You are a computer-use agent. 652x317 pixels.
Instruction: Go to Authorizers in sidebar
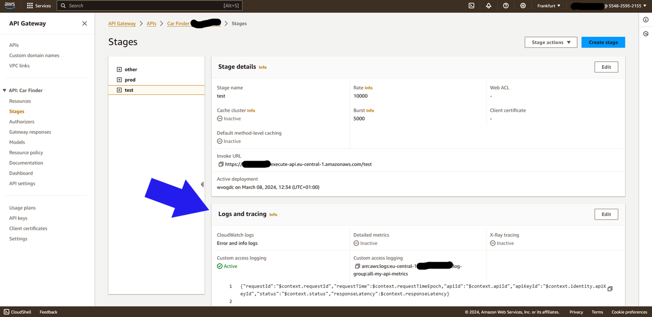[21, 121]
